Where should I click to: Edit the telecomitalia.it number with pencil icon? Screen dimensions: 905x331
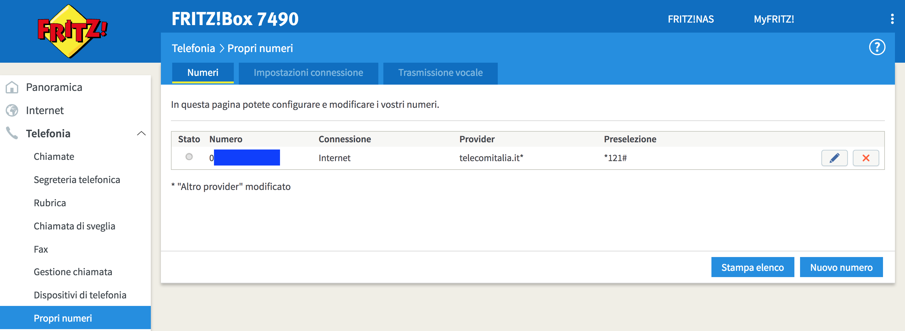(x=834, y=158)
